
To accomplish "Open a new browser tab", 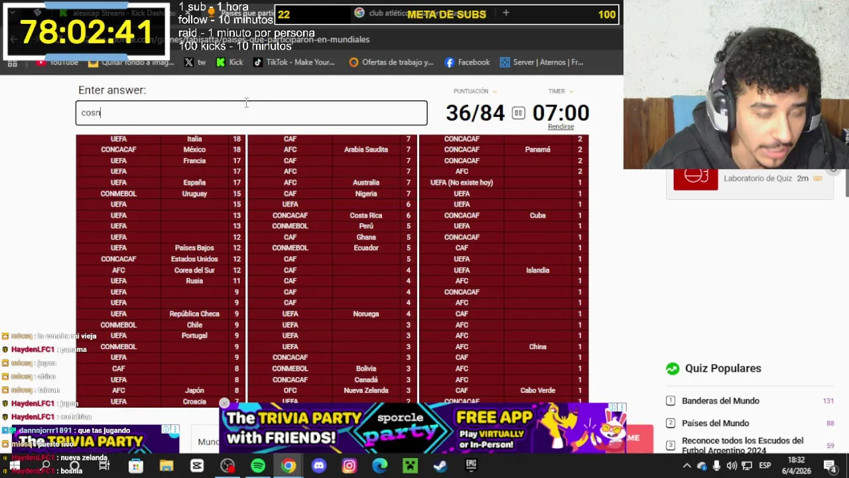I will (x=505, y=13).
